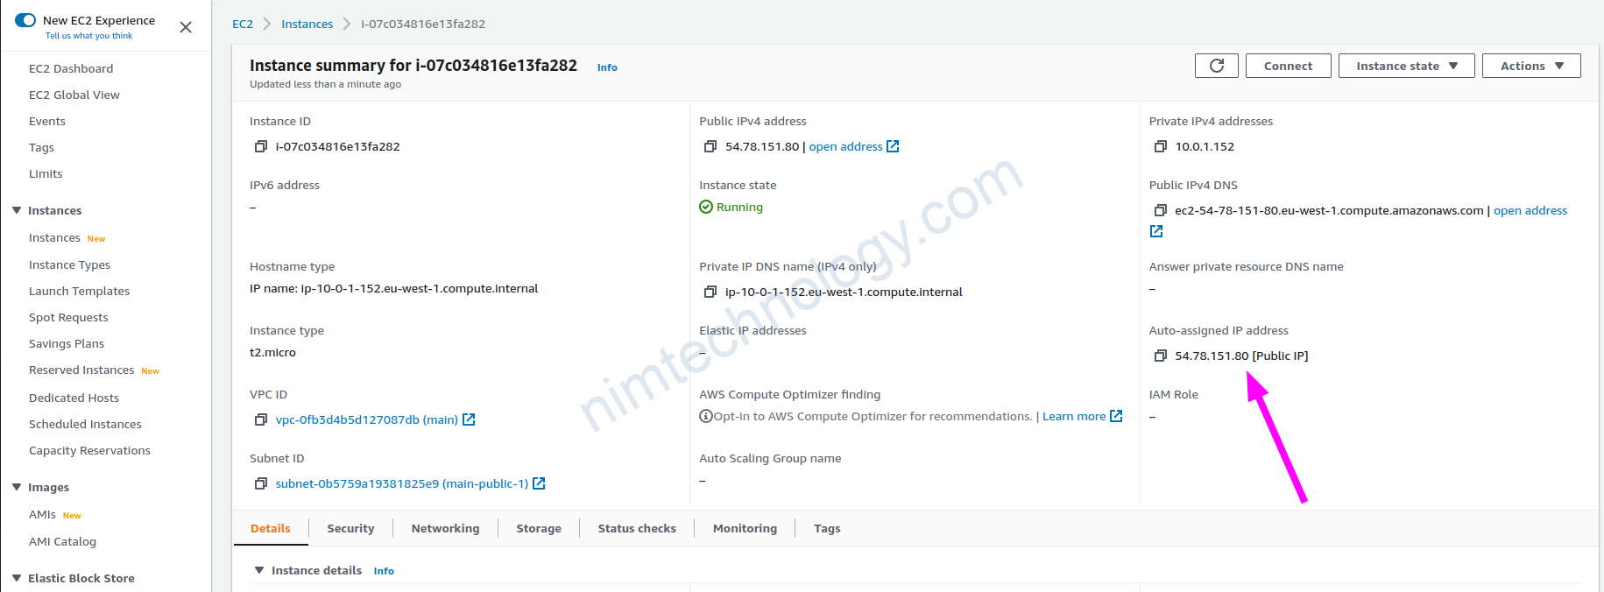Open AMIs in the sidebar

(43, 514)
